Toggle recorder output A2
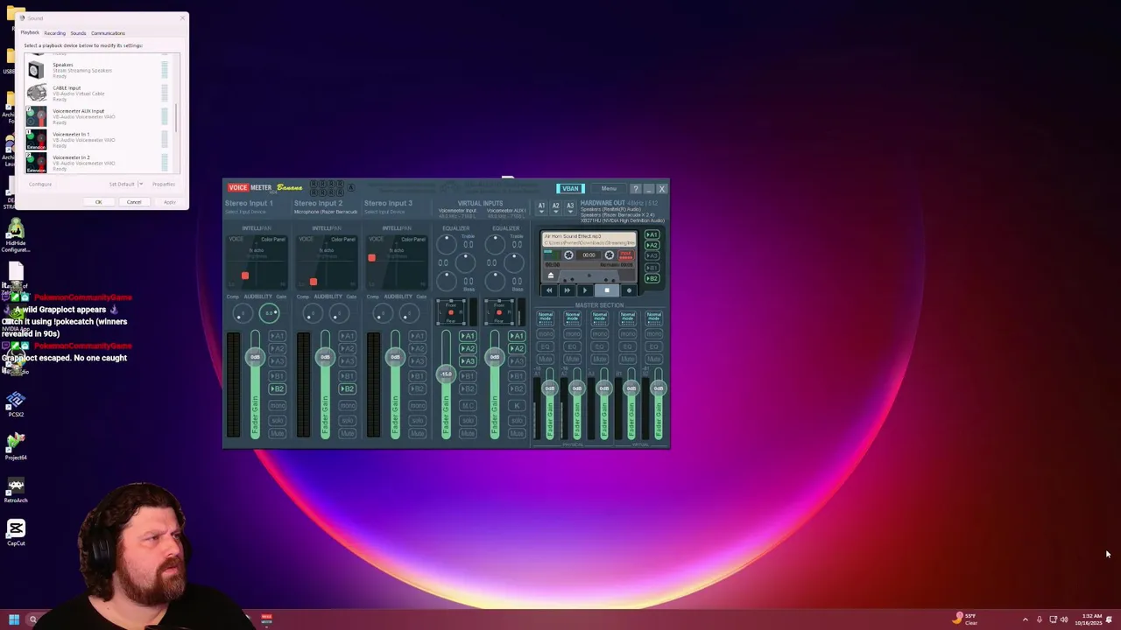This screenshot has width=1121, height=630. 652,246
